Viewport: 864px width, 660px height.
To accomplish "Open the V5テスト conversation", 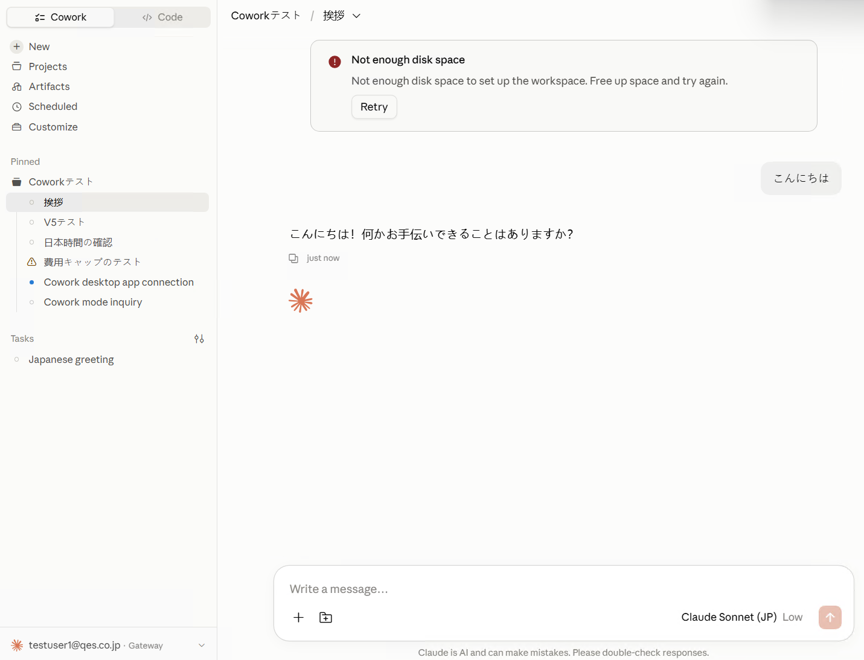I will [65, 222].
